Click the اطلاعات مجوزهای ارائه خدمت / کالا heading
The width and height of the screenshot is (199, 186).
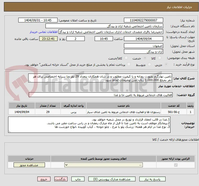175,140
